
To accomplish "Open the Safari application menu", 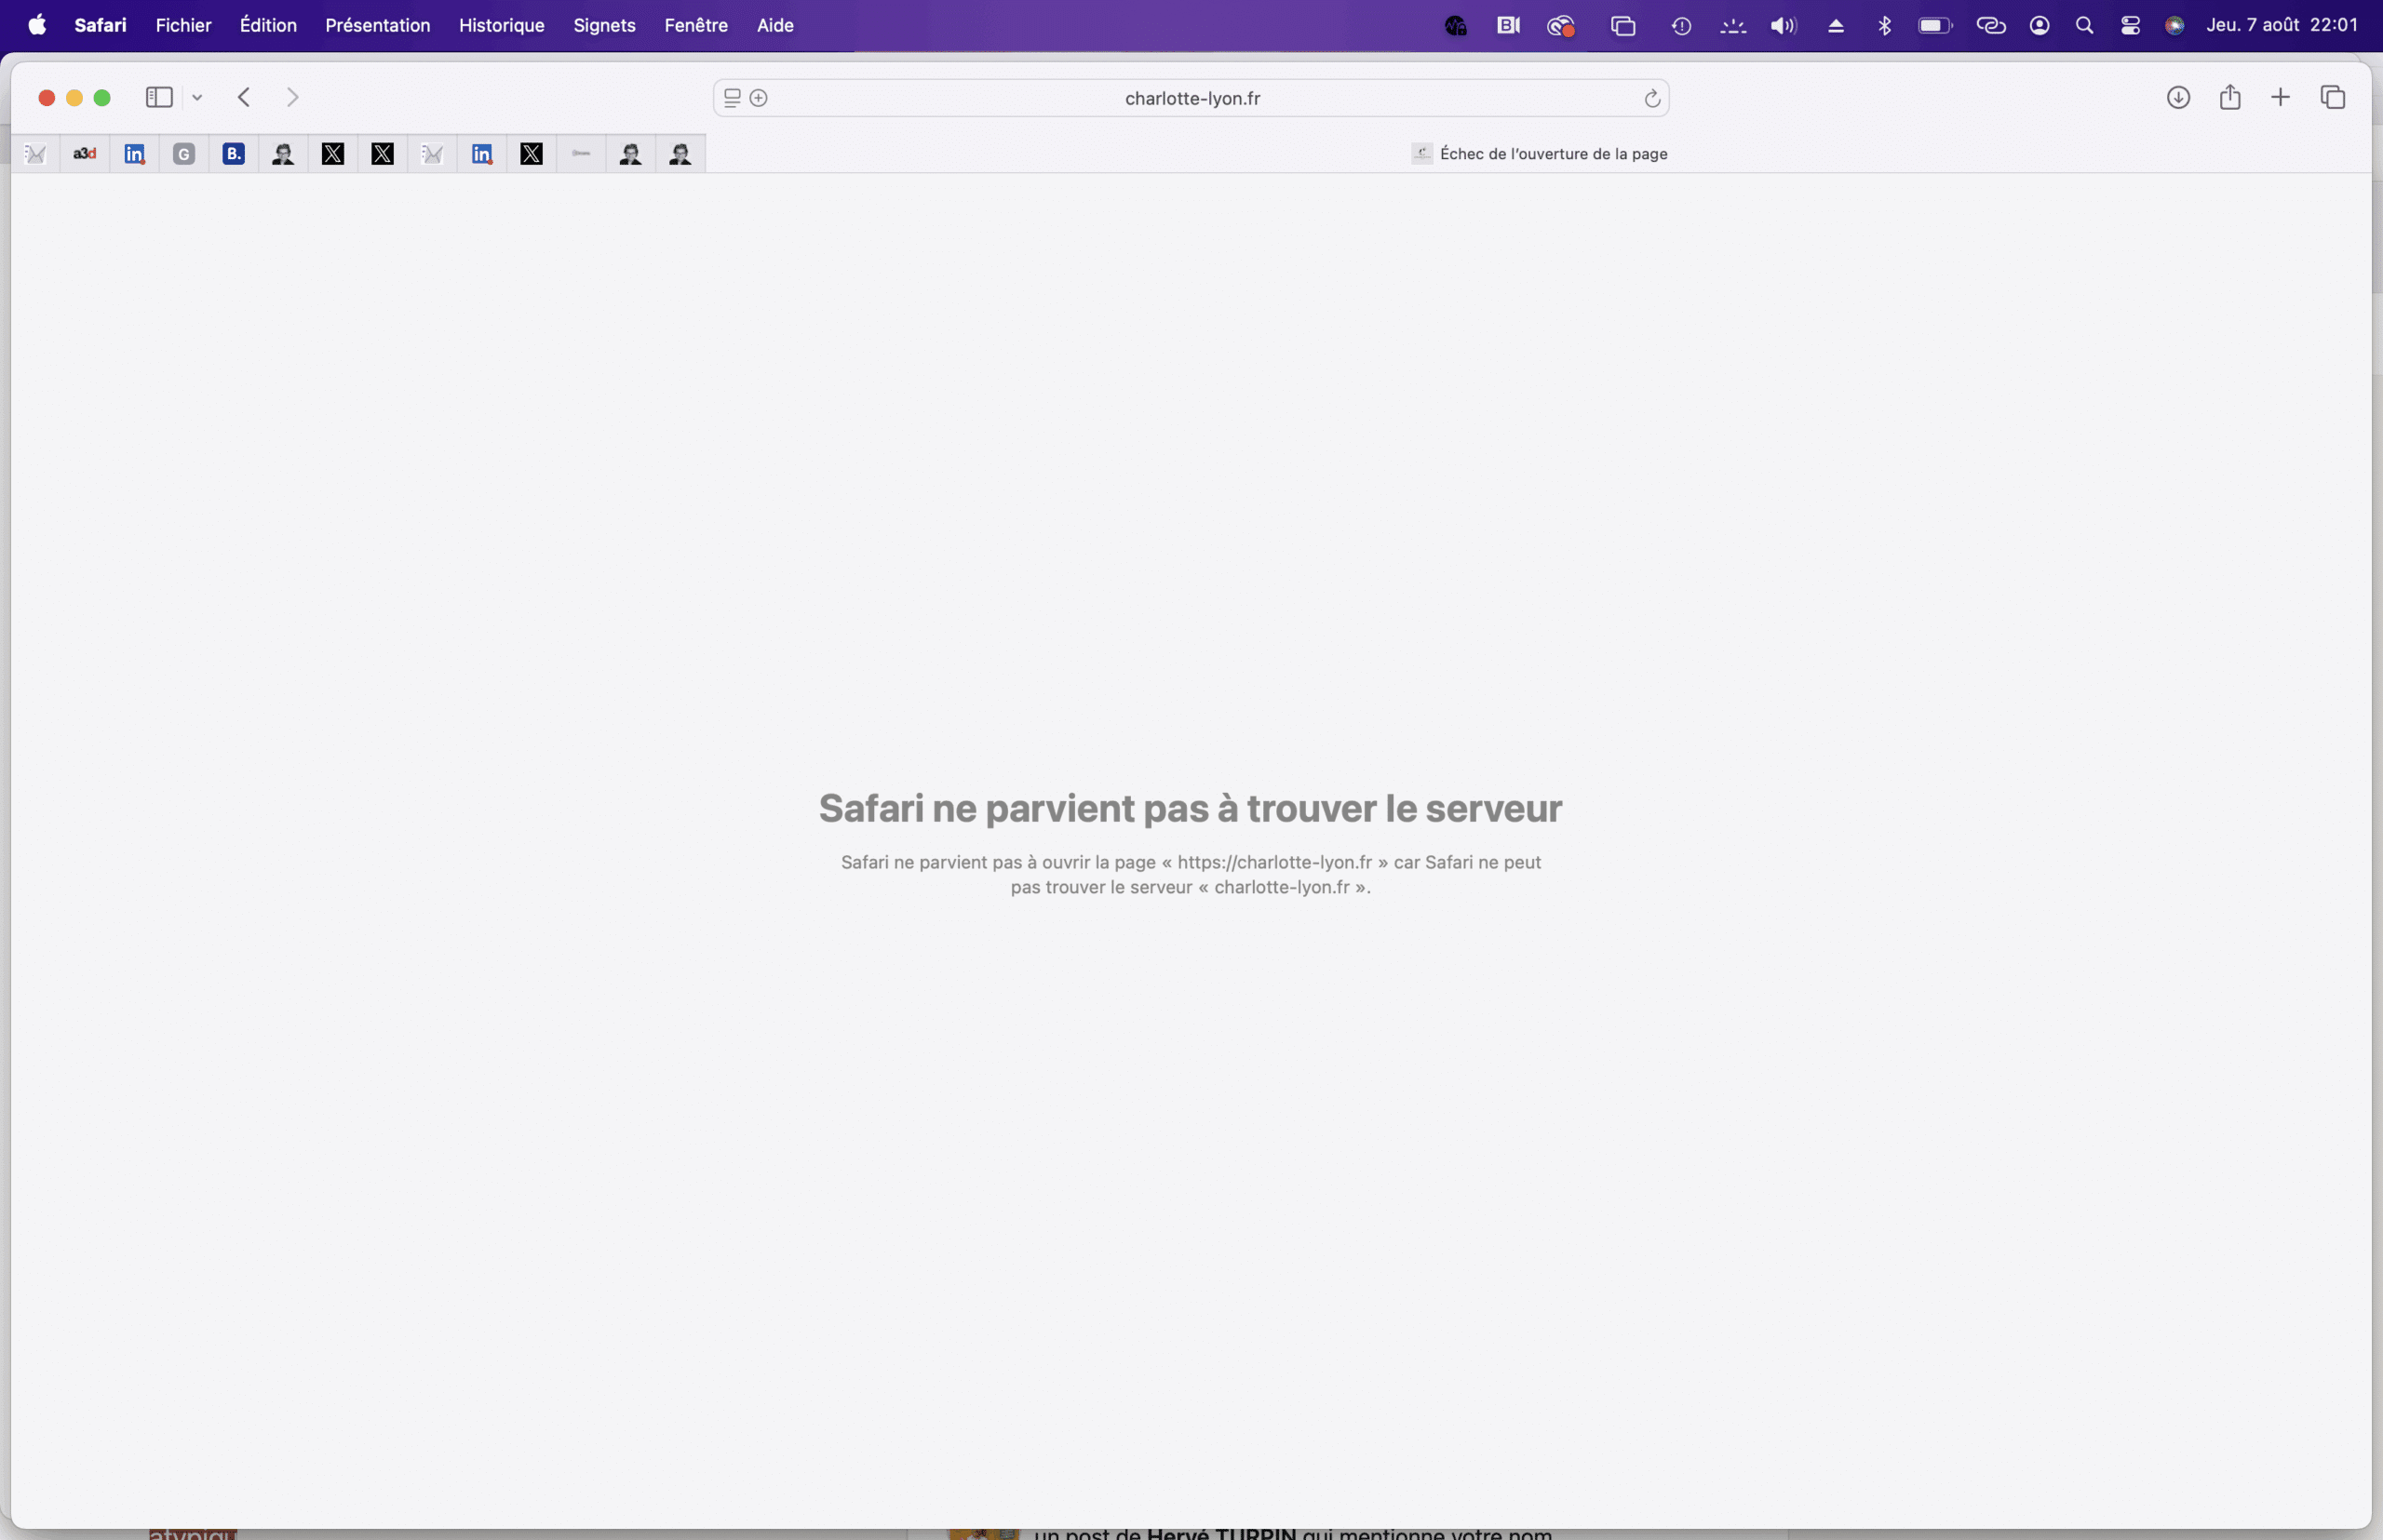I will (x=100, y=25).
